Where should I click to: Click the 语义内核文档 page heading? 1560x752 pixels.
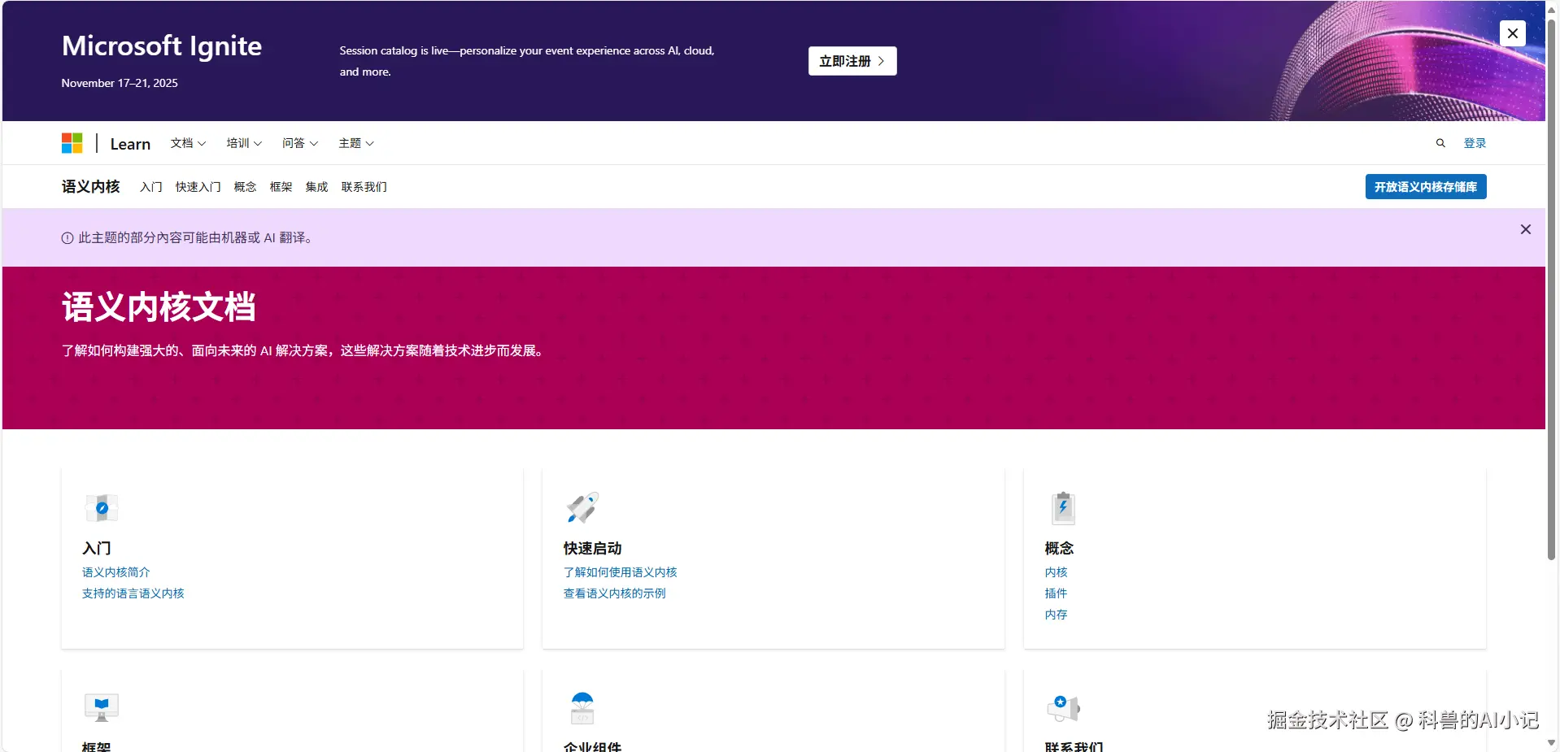tap(159, 307)
